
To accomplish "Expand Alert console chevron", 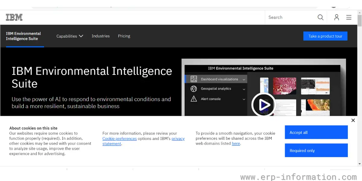I will point(244,99).
